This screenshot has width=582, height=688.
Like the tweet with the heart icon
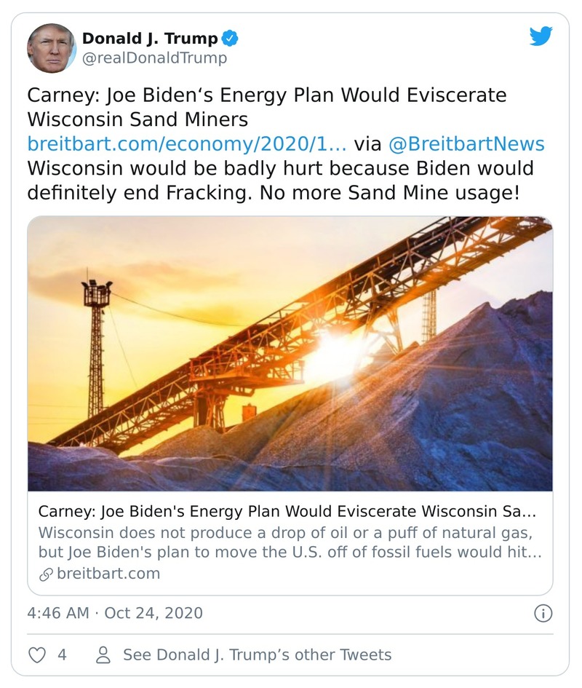pyautogui.click(x=36, y=655)
